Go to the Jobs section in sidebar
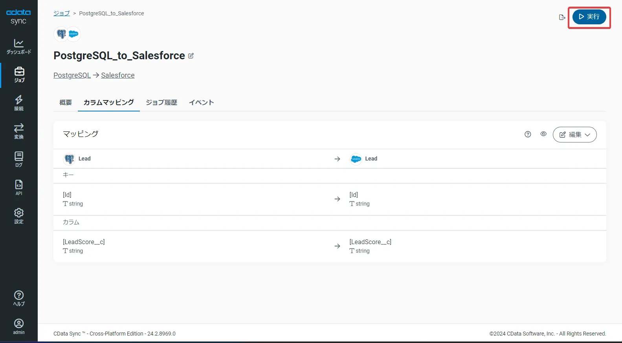The image size is (622, 343). click(x=19, y=75)
